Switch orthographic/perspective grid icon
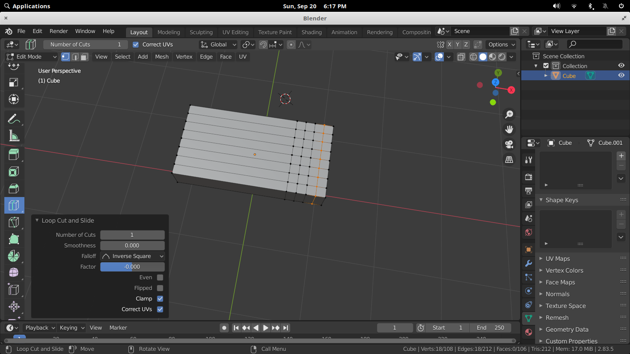630x354 pixels. click(509, 159)
